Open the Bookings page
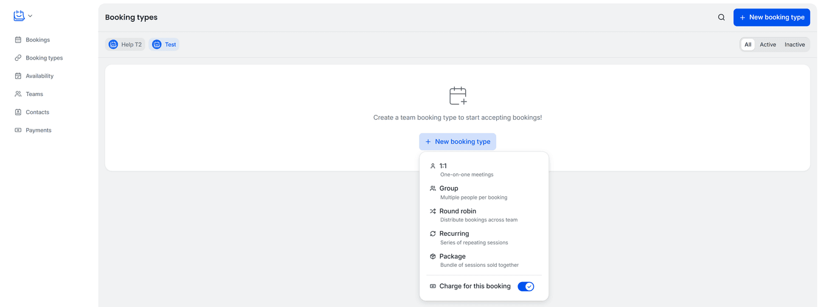This screenshot has width=827, height=307. 38,40
